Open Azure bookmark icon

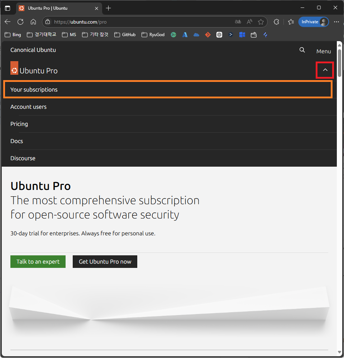point(185,35)
